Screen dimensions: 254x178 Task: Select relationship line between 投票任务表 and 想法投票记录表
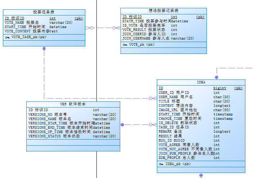click(103, 28)
